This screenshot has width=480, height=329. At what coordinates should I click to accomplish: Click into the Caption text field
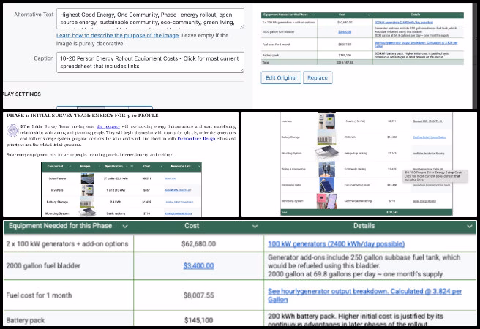tap(150, 62)
